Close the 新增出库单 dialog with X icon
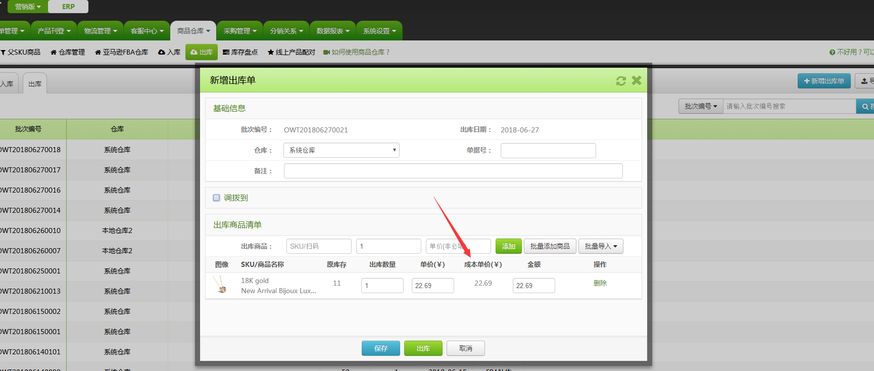Image resolution: width=874 pixels, height=371 pixels. click(x=637, y=80)
